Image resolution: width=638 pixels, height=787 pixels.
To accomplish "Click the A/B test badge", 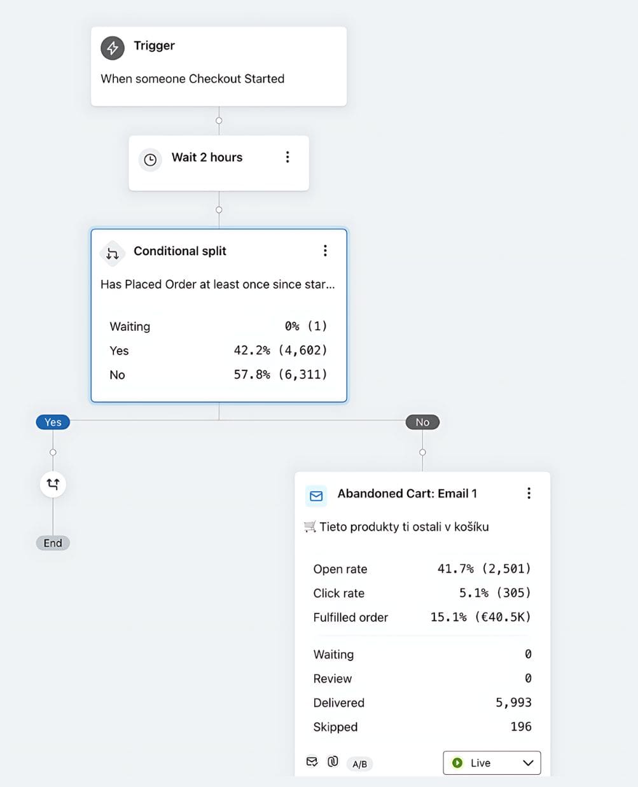I will pos(359,763).
